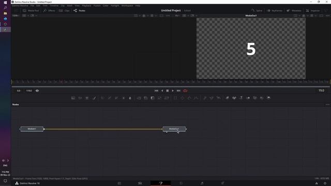Add a Renderer 3D node
331x186 pixels.
coord(269,98)
